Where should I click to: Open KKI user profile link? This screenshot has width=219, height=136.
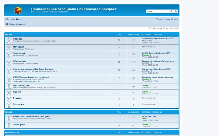pyautogui.click(x=143, y=118)
